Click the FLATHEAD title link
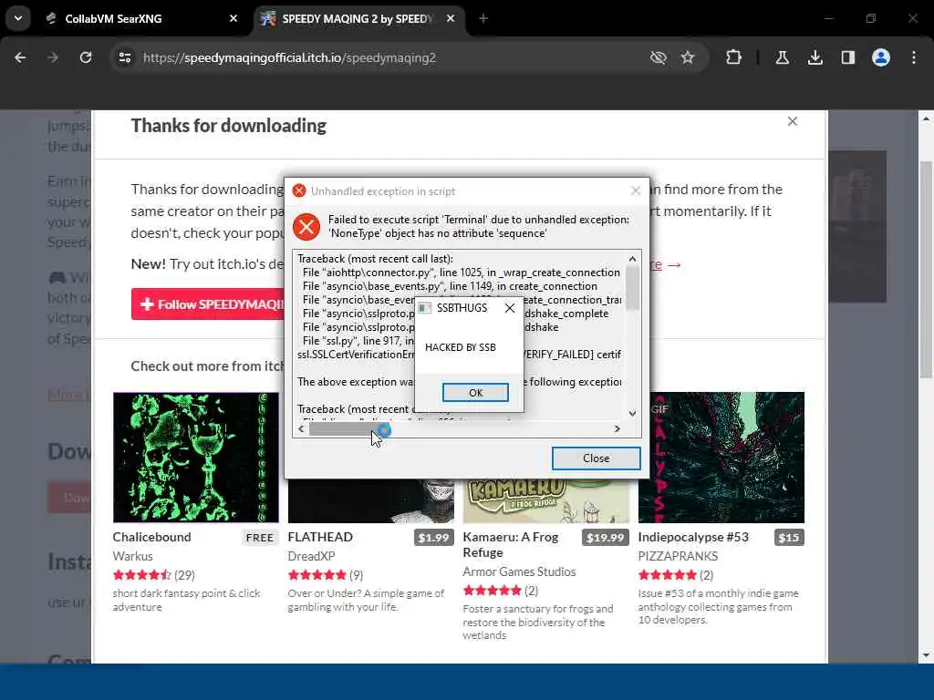This screenshot has width=934, height=700. [x=320, y=537]
